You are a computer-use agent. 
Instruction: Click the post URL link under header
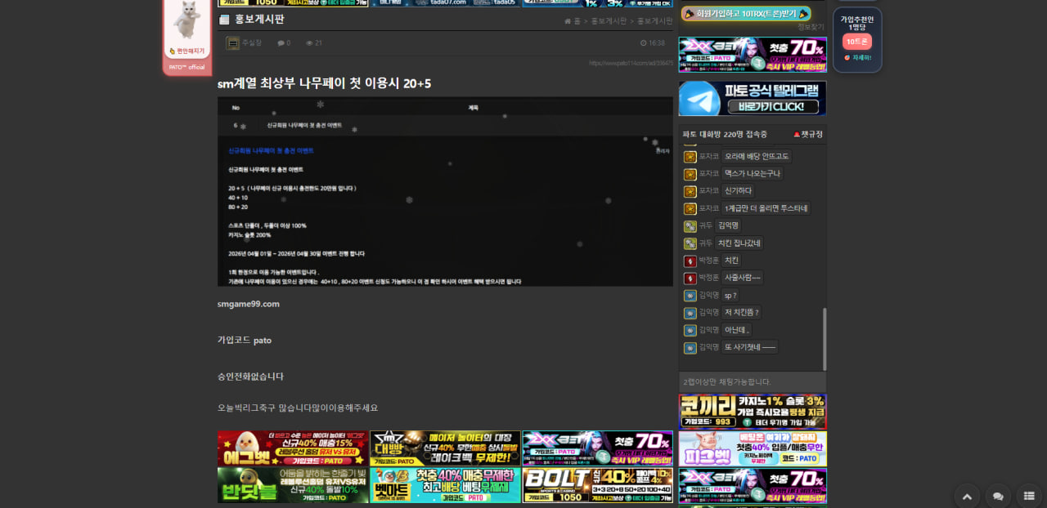(x=631, y=63)
